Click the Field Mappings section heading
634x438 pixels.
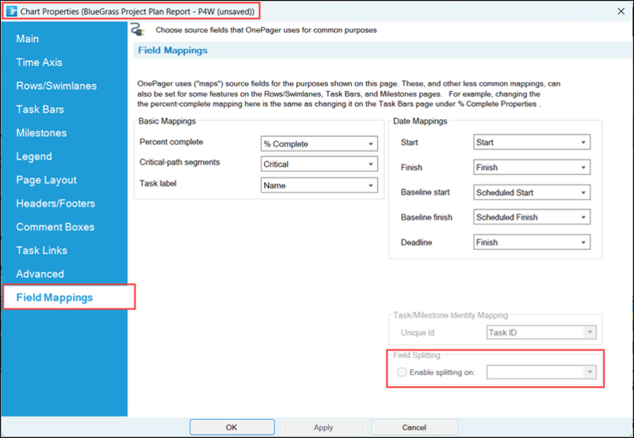pos(173,50)
